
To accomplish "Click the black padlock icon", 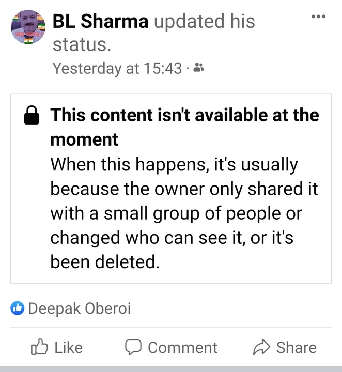I will pos(32,115).
